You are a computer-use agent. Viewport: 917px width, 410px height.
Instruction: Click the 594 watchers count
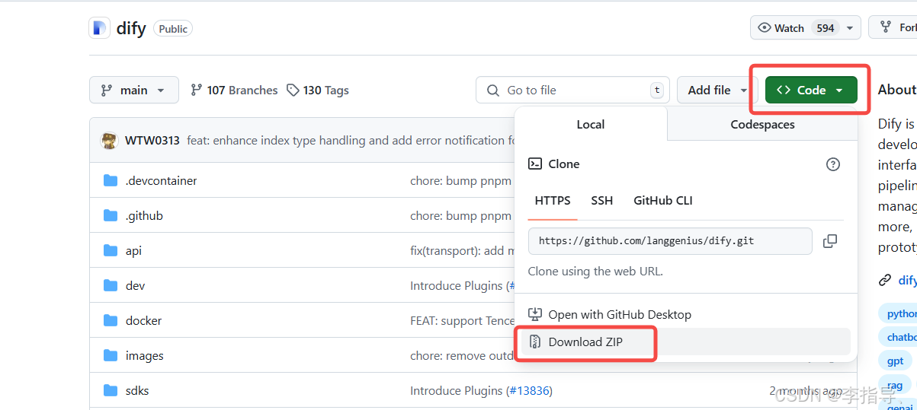coord(826,28)
